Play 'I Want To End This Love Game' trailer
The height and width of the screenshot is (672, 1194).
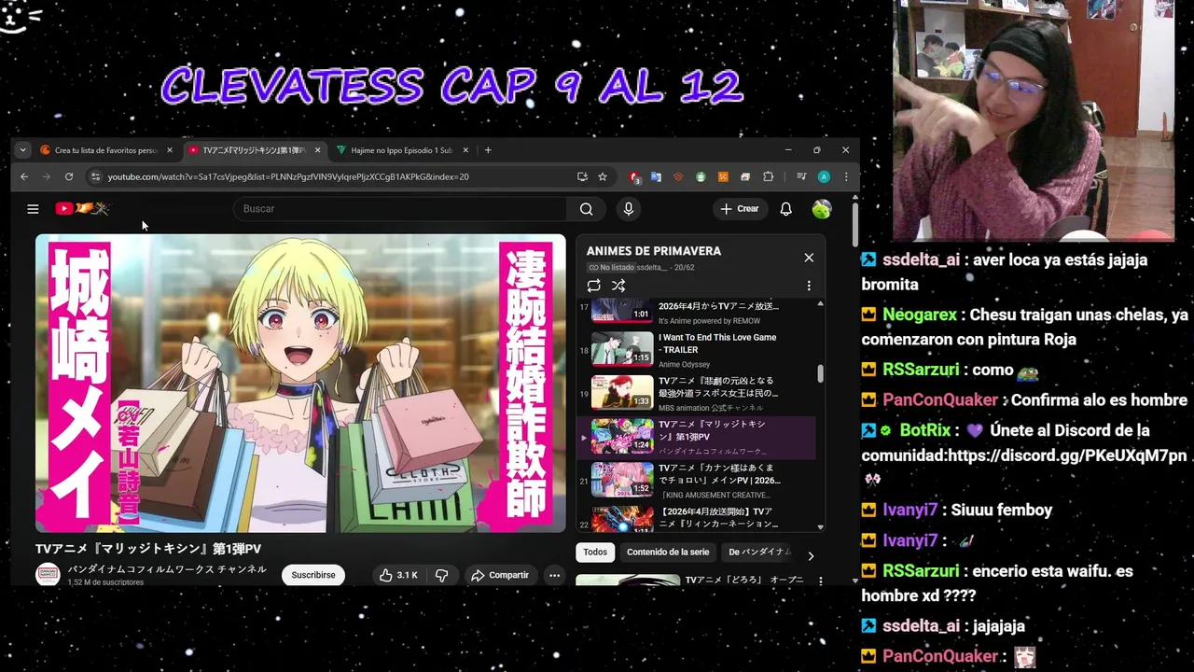[696, 350]
